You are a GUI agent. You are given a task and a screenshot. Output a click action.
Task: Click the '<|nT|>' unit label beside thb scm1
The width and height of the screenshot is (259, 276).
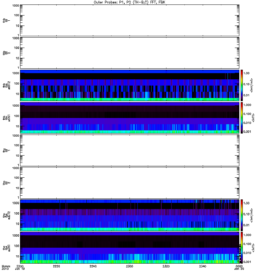click(x=253, y=118)
